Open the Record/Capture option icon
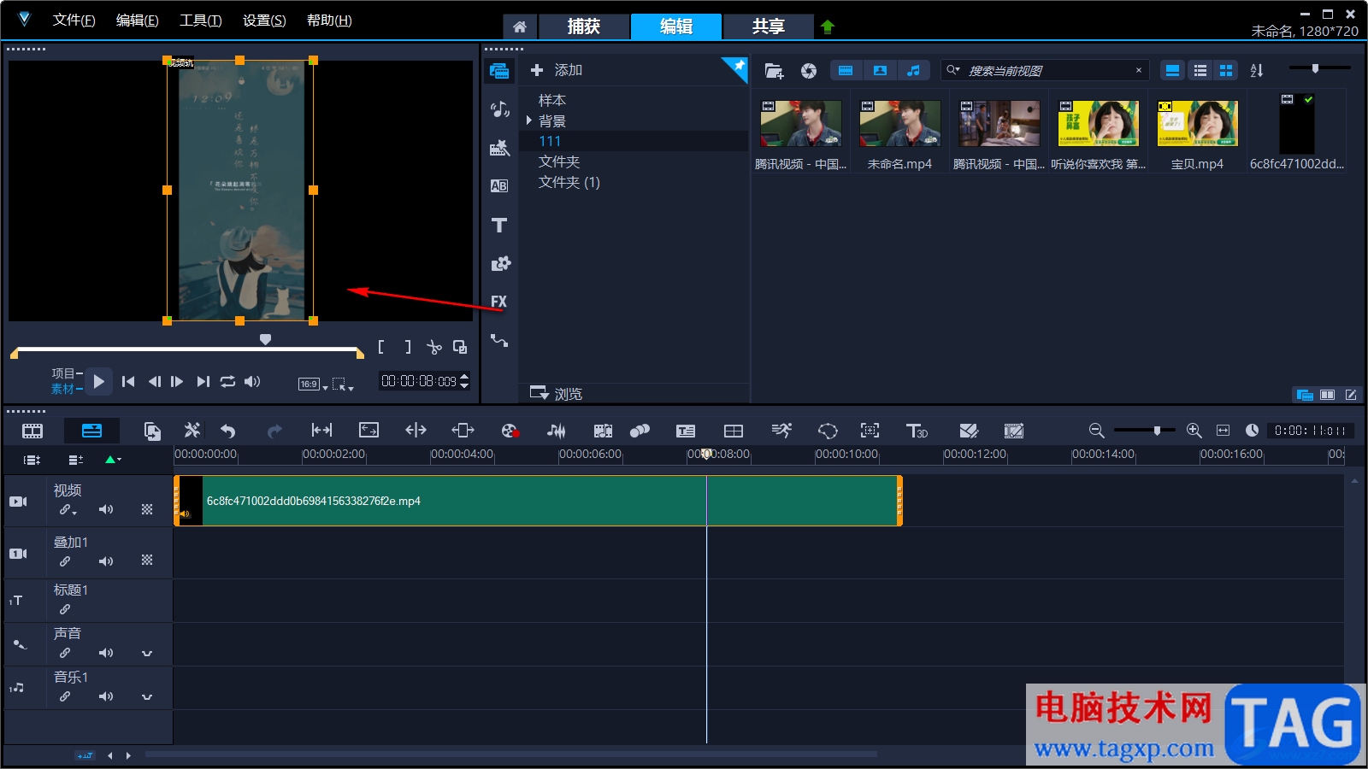 [510, 431]
